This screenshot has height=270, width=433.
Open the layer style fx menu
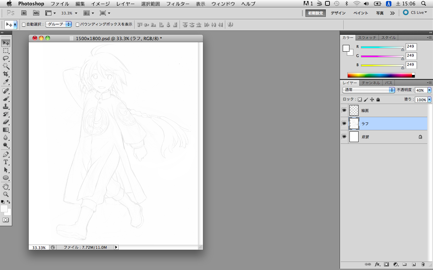tap(378, 264)
